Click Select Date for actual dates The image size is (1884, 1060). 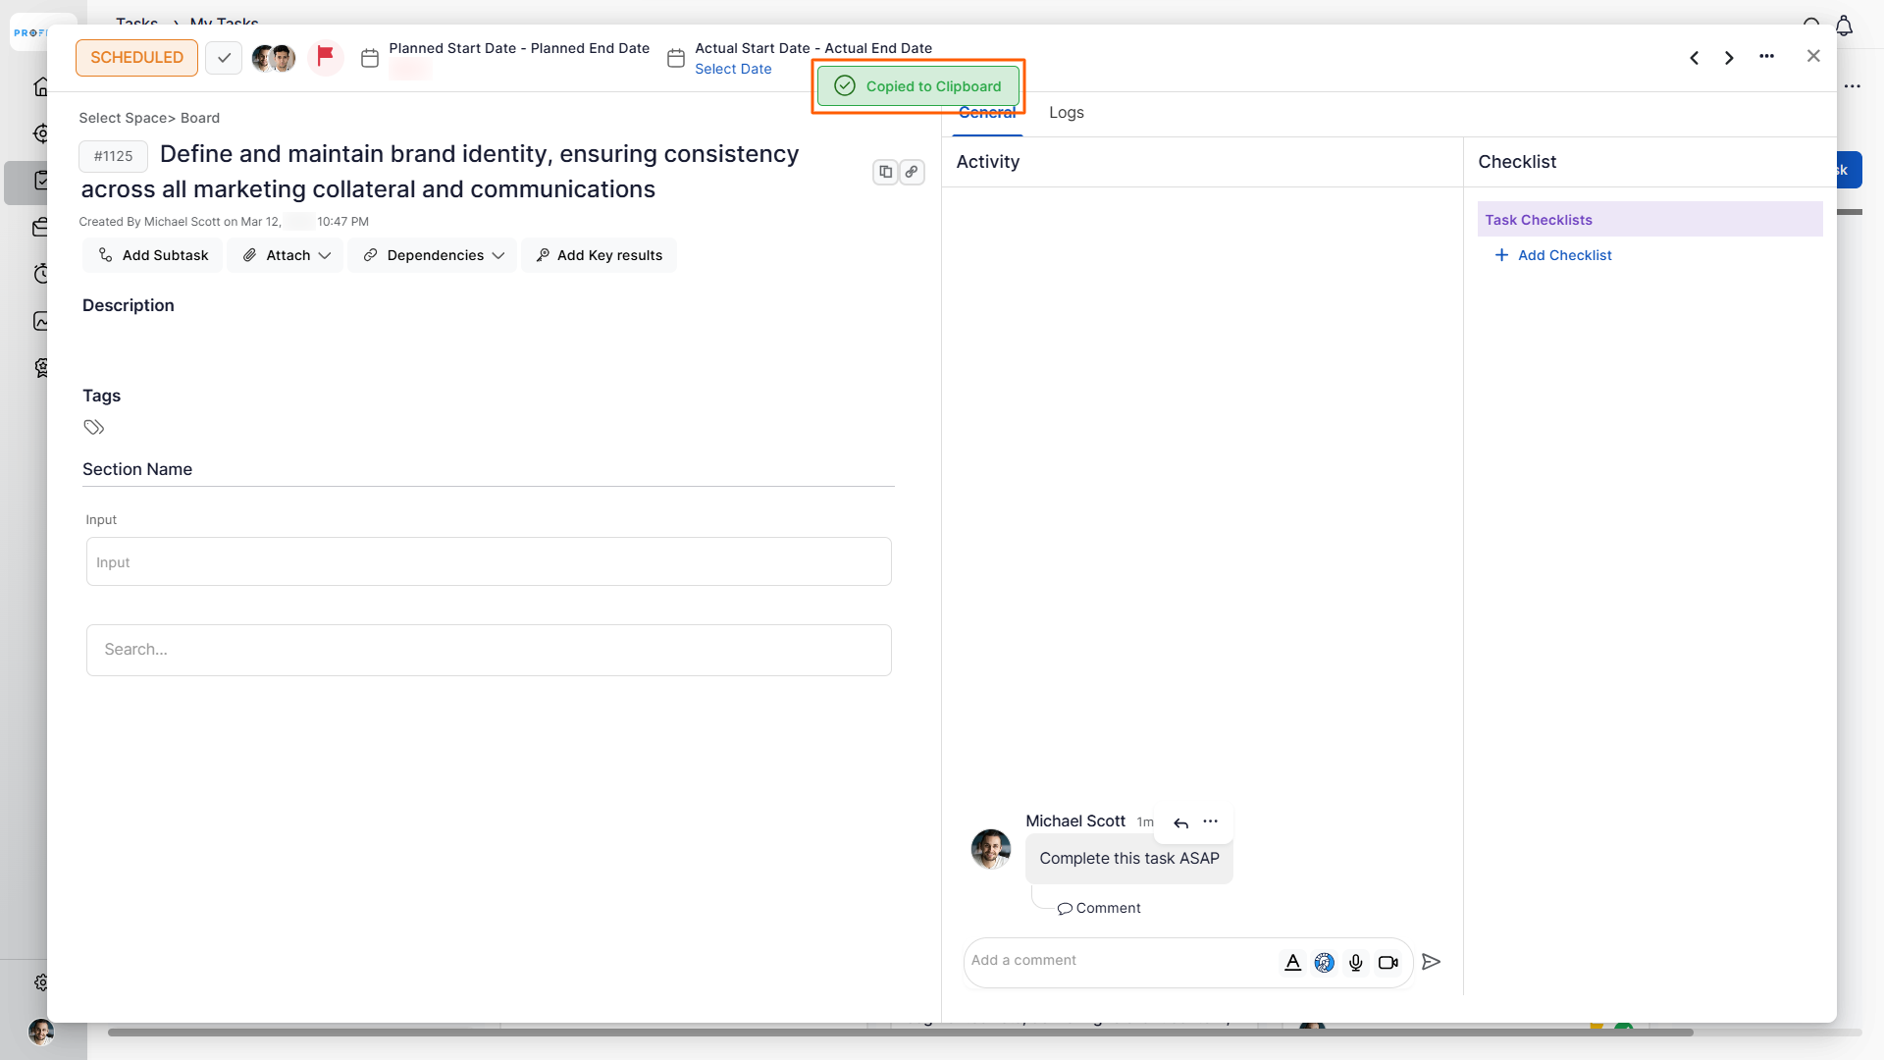(733, 69)
